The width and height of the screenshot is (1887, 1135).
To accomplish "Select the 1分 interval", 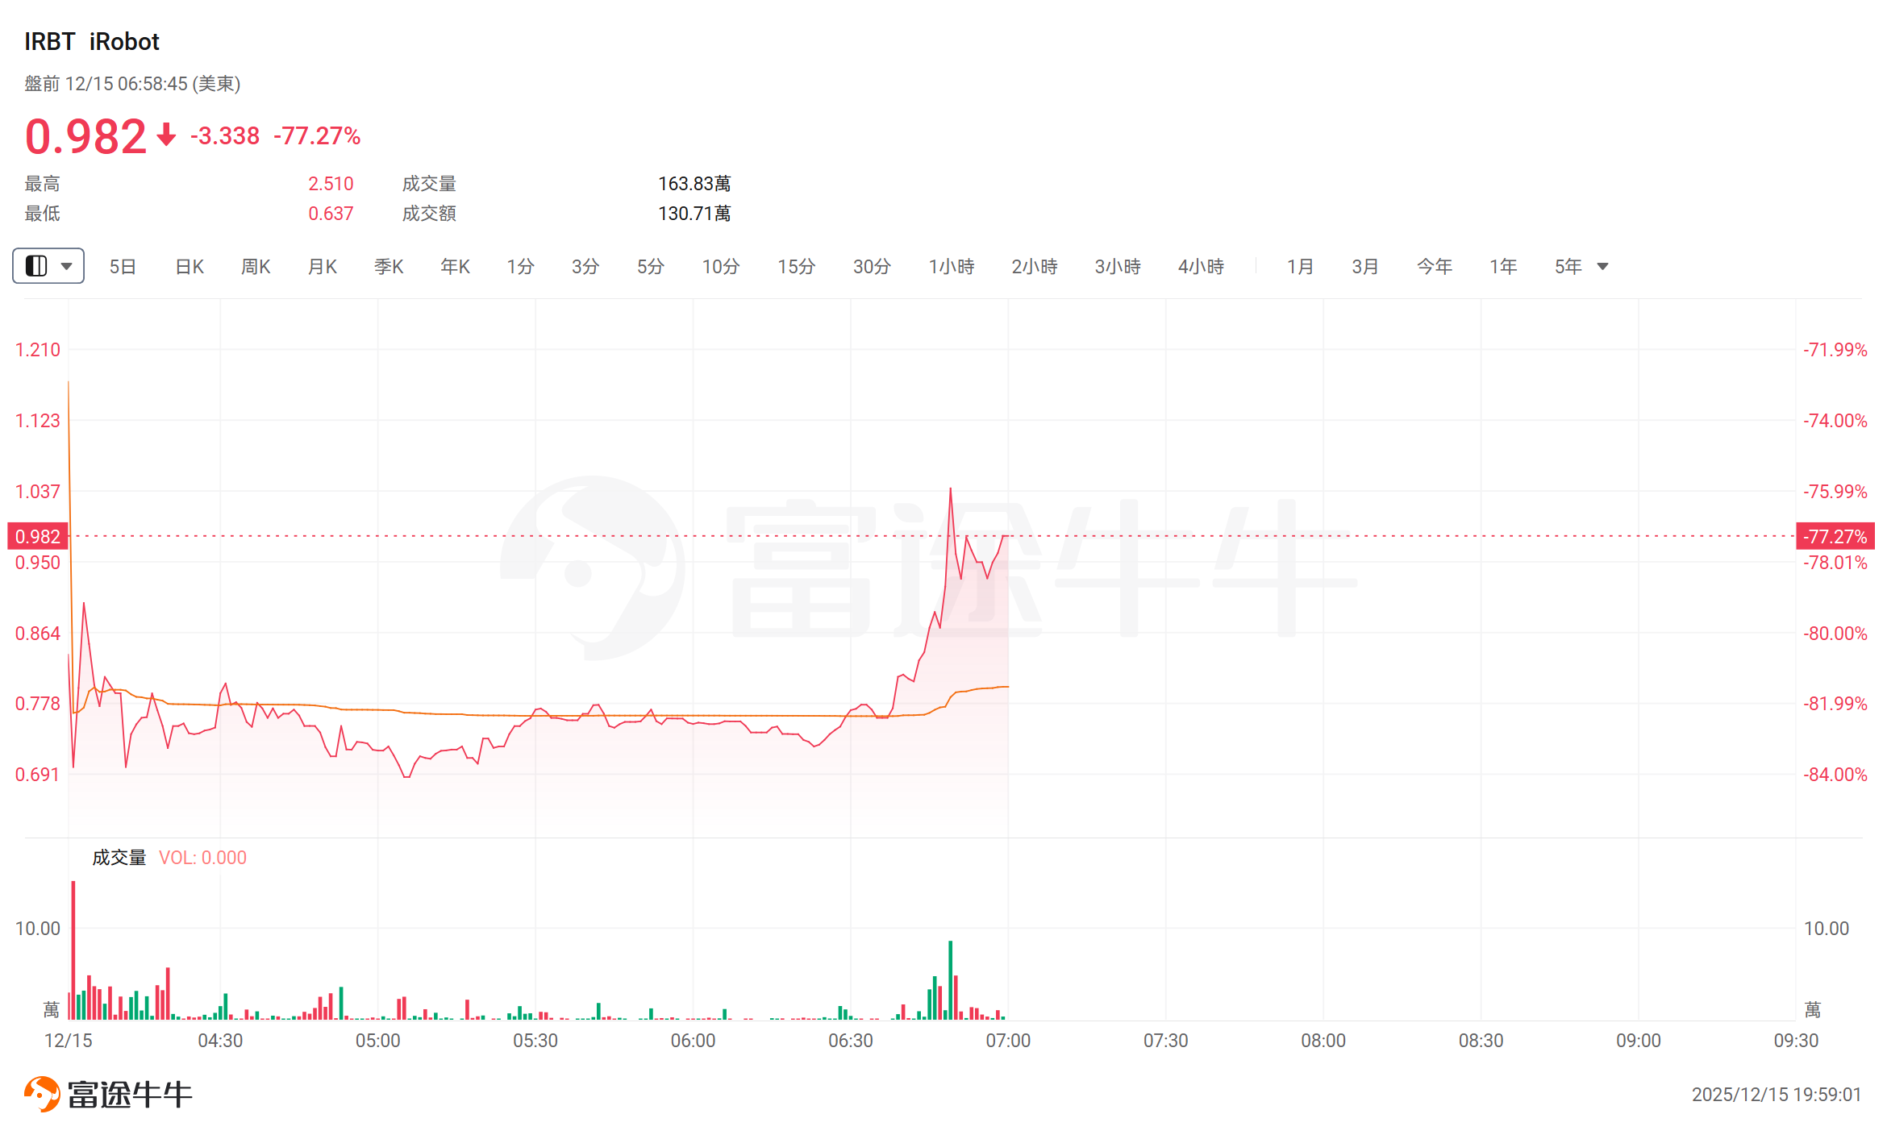I will 520,266.
